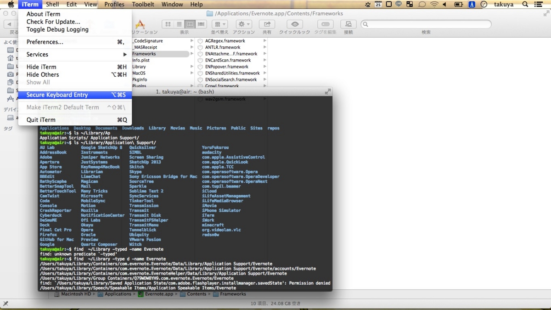Click the iTerm window fullscreen arrows icon
This screenshot has height=310, width=551.
[327, 92]
